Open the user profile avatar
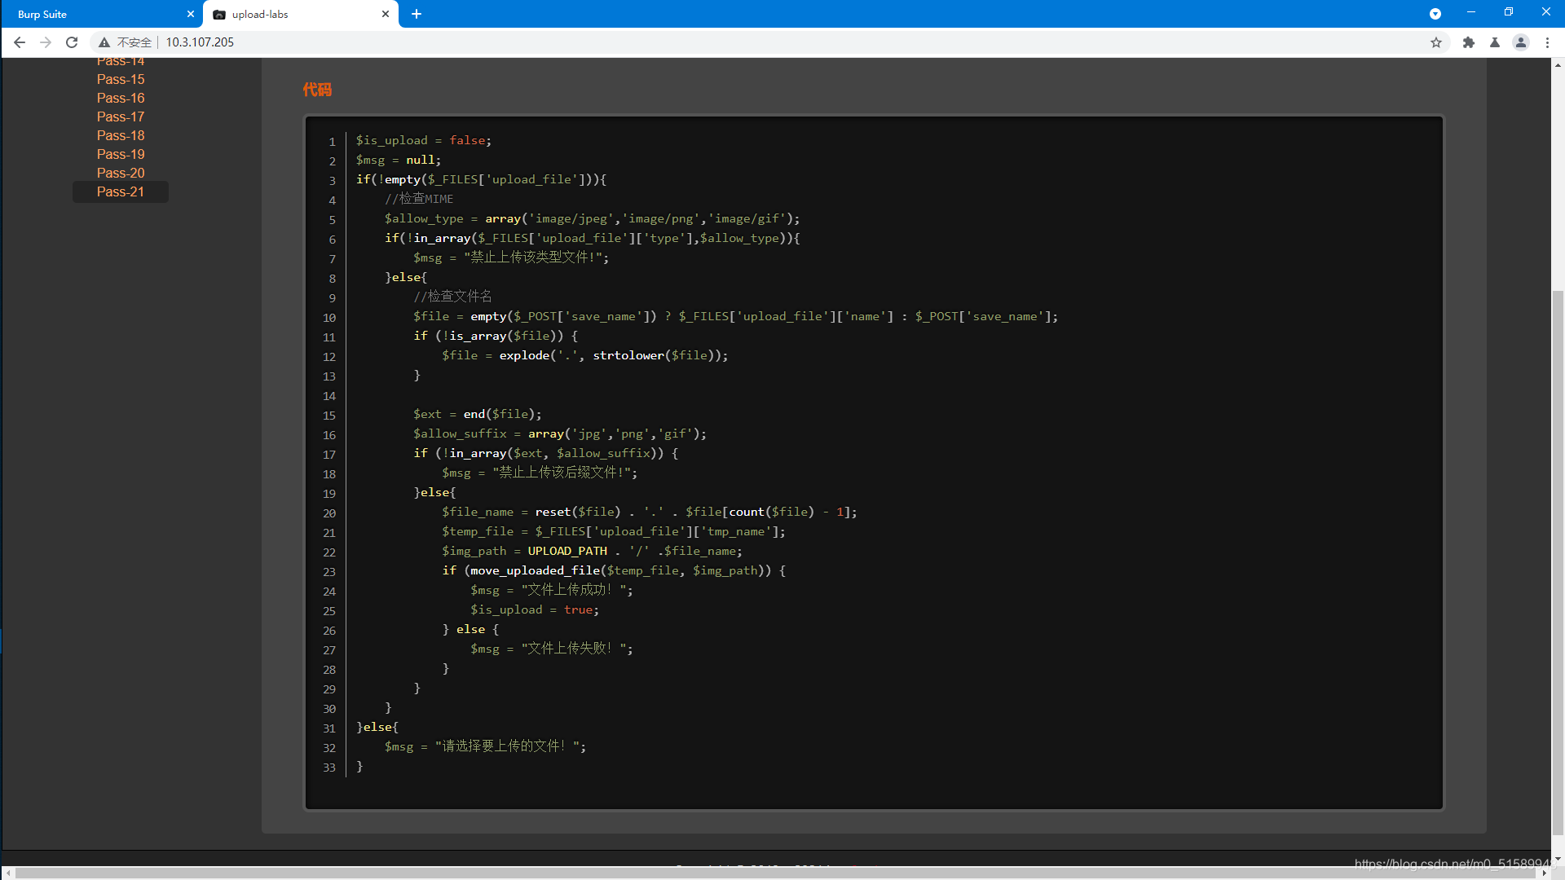The height and width of the screenshot is (880, 1565). [x=1521, y=42]
